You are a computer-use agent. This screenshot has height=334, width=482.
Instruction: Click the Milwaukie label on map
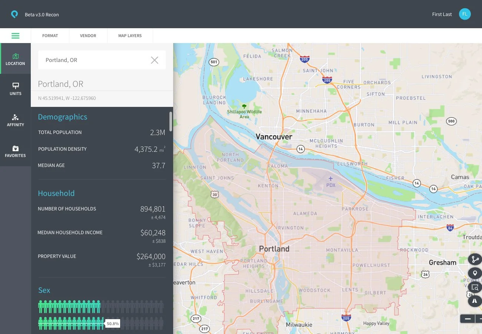tap(299, 325)
